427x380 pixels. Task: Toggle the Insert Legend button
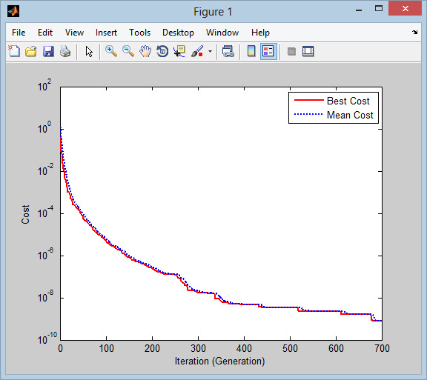(268, 51)
